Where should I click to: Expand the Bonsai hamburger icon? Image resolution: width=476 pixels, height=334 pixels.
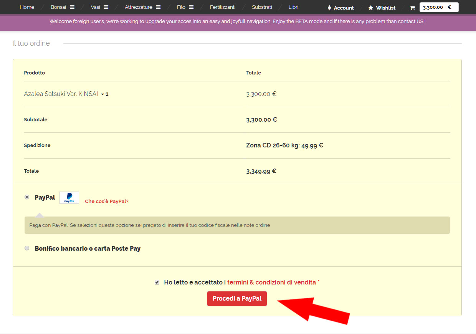click(72, 7)
